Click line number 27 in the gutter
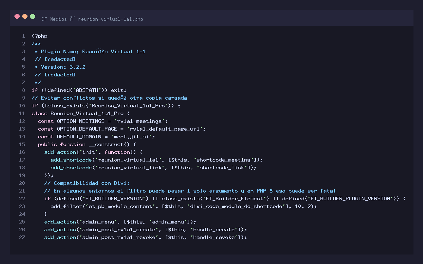 click(22, 237)
